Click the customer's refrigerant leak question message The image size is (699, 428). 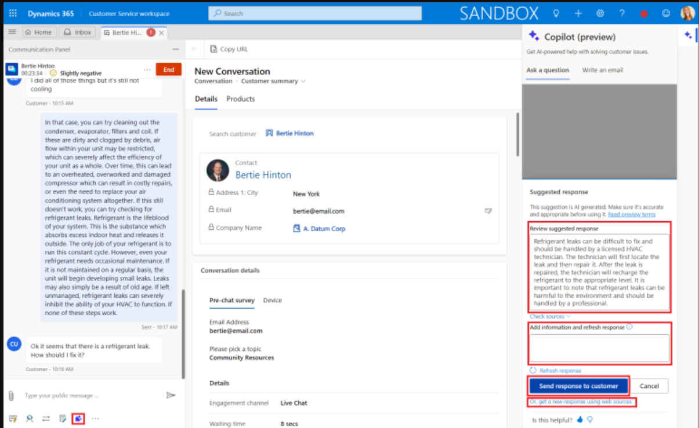click(95, 350)
